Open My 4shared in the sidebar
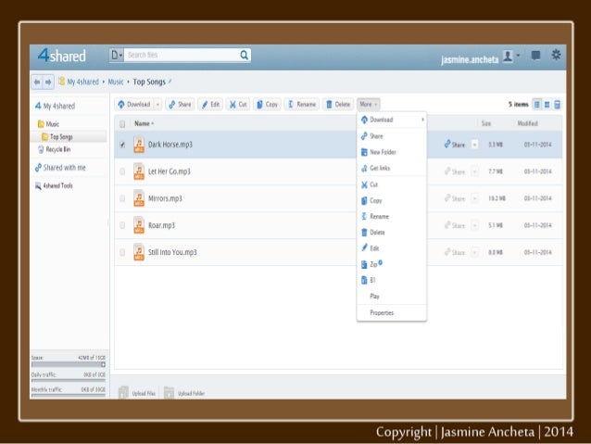 (x=55, y=106)
